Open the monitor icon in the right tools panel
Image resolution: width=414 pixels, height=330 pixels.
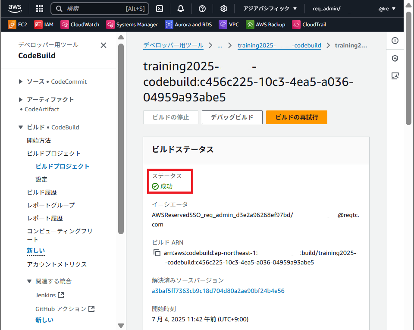point(395,76)
